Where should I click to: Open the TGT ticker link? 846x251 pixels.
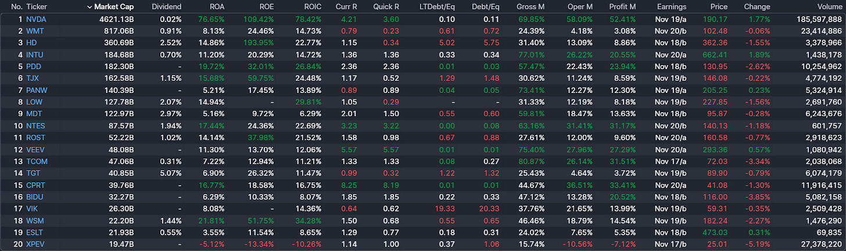33,173
